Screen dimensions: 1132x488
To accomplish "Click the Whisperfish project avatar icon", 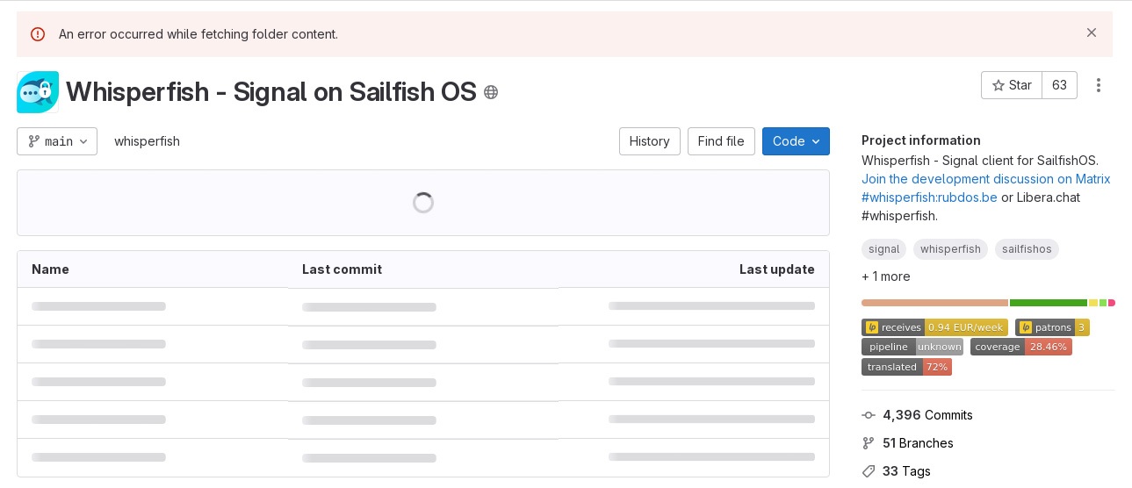I will (38, 92).
